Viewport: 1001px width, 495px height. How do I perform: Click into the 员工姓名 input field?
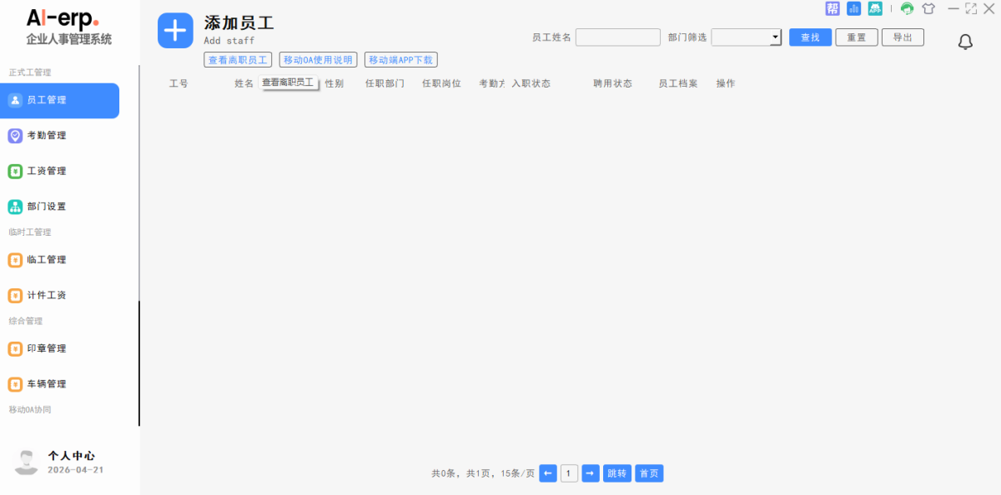(x=617, y=37)
